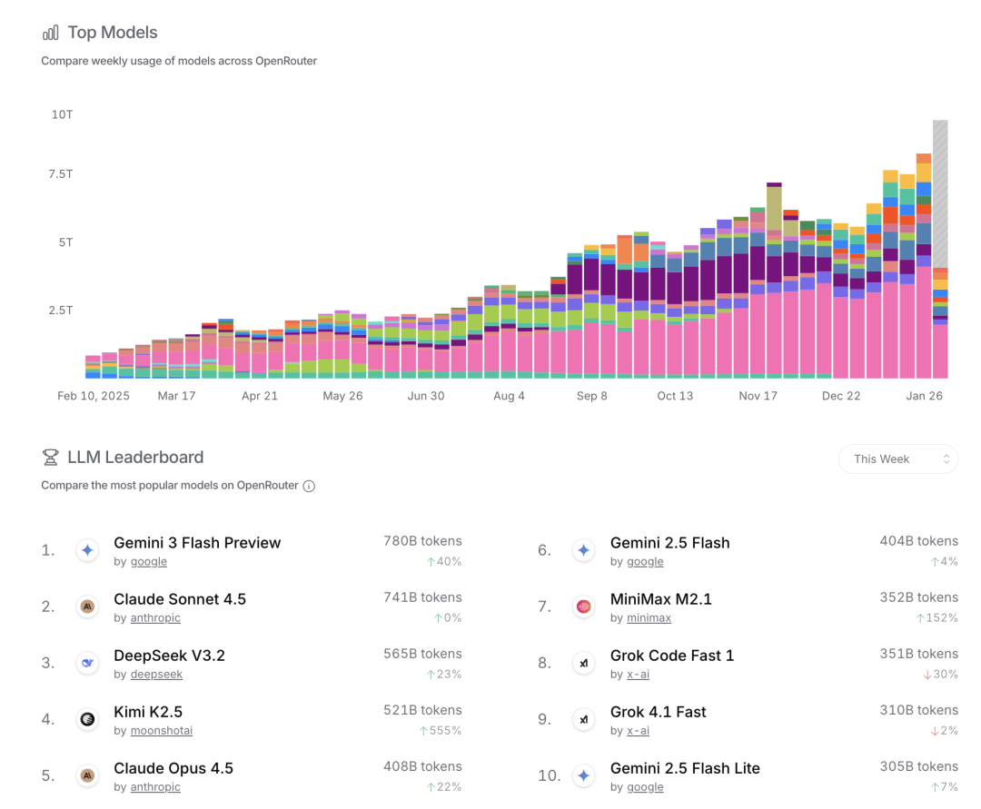Click the LLM Leaderboard heading
This screenshot has height=809, width=981.
(135, 457)
